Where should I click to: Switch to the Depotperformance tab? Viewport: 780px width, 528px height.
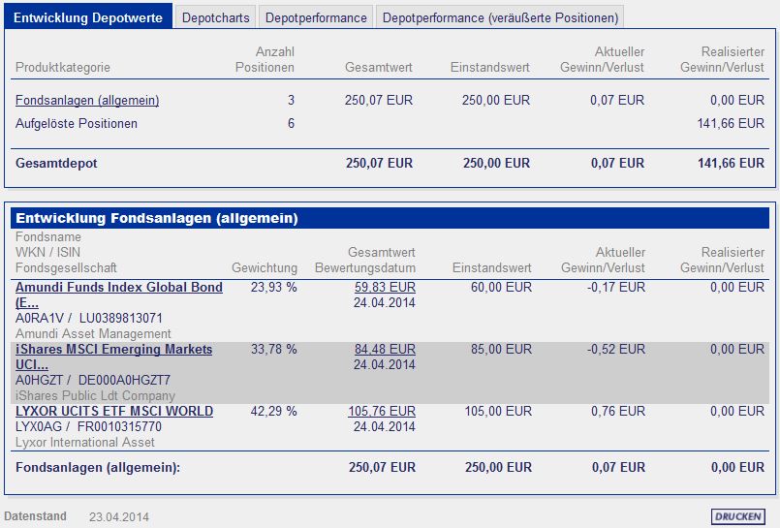[x=316, y=17]
